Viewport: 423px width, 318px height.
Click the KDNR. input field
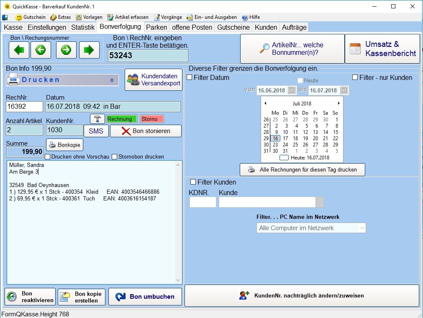tap(203, 202)
